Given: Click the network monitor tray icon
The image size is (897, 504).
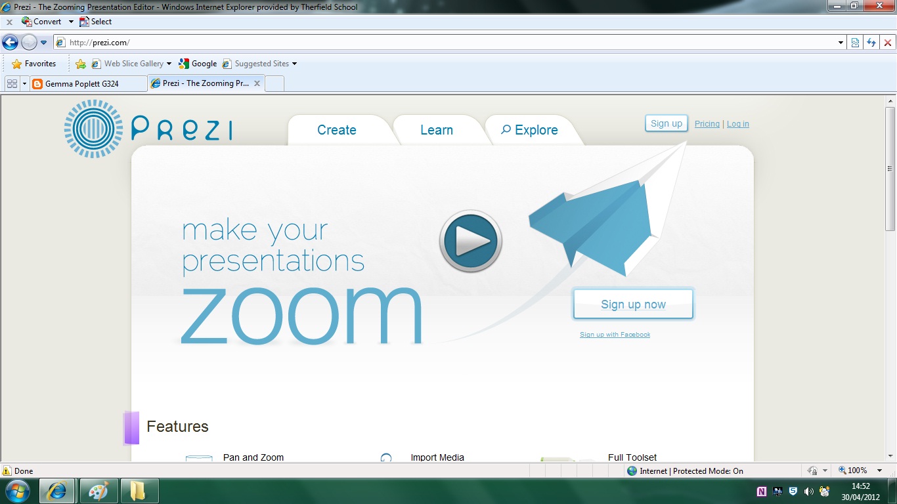Looking at the screenshot, I should 777,491.
